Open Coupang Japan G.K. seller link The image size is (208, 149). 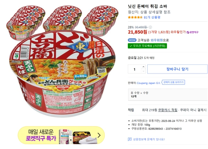pos(149,82)
